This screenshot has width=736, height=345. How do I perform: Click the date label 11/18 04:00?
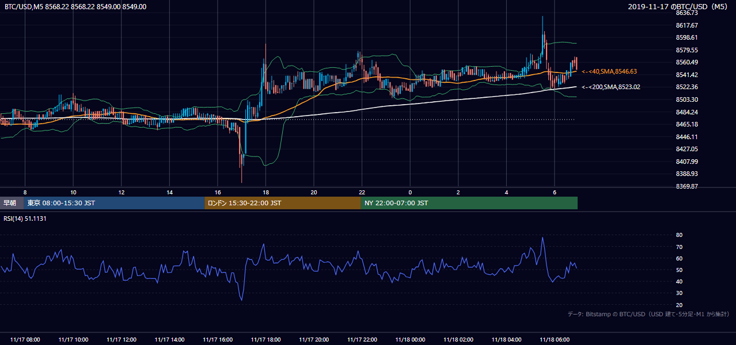click(506, 340)
